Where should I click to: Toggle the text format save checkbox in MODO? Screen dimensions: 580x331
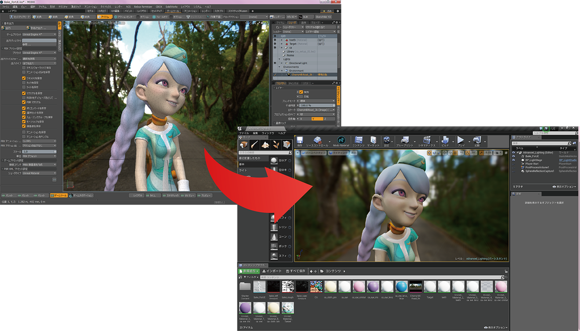pyautogui.click(x=24, y=68)
